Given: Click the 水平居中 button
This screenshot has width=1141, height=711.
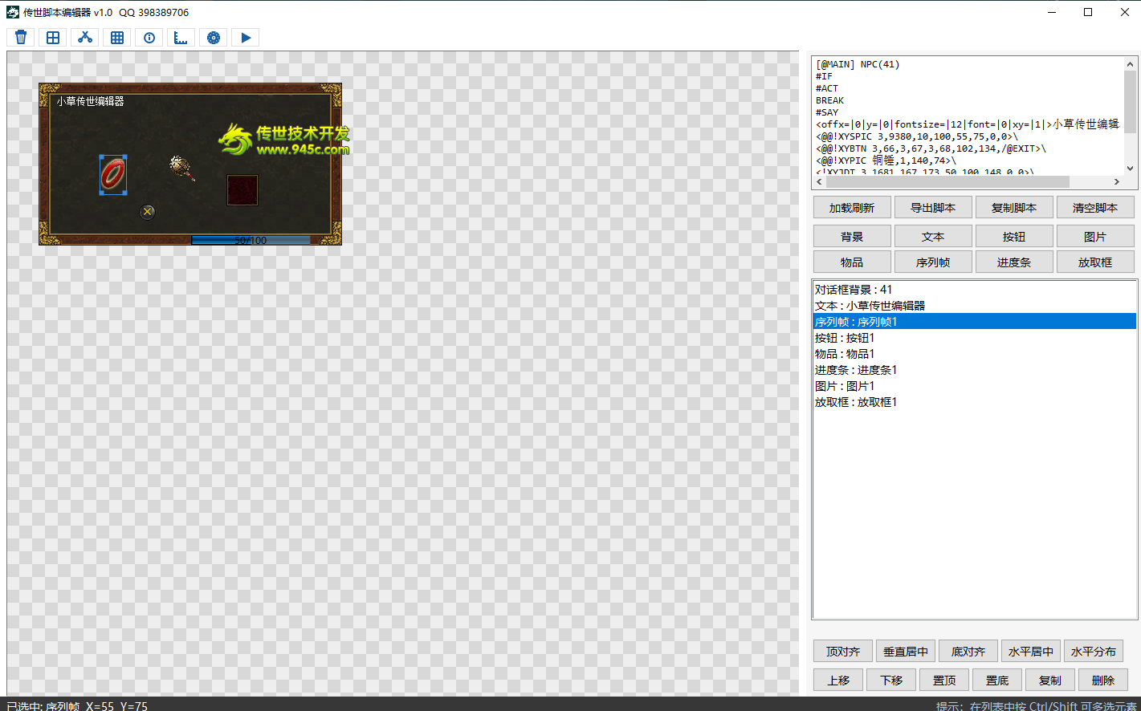Looking at the screenshot, I should [1031, 652].
